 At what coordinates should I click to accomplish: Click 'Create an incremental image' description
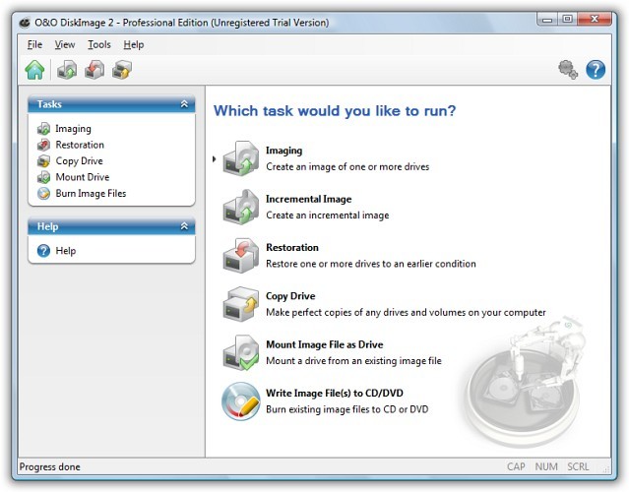click(x=328, y=215)
